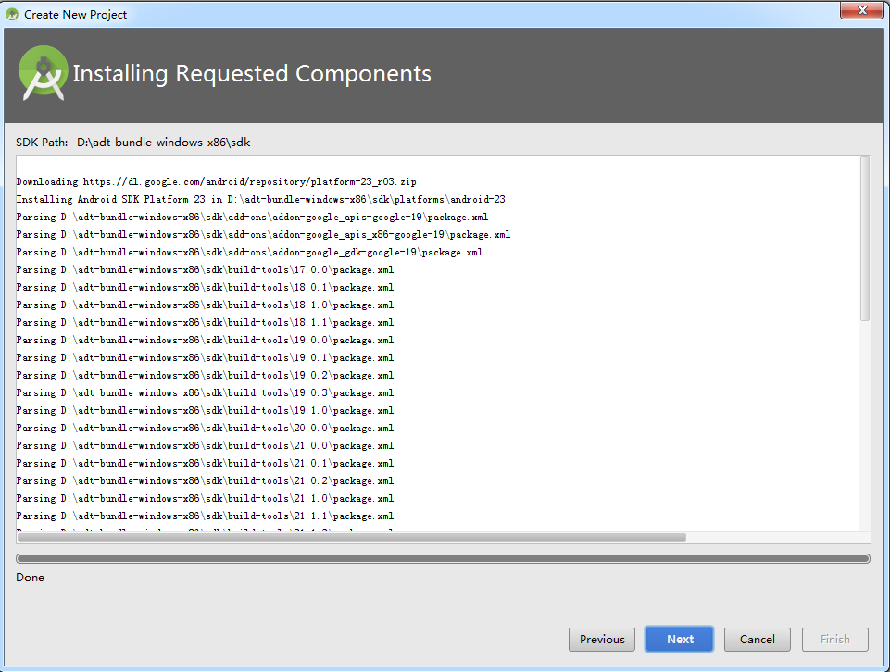Click the Android Studio logo in header
Screen dimensions: 890x672
pyautogui.click(x=44, y=73)
